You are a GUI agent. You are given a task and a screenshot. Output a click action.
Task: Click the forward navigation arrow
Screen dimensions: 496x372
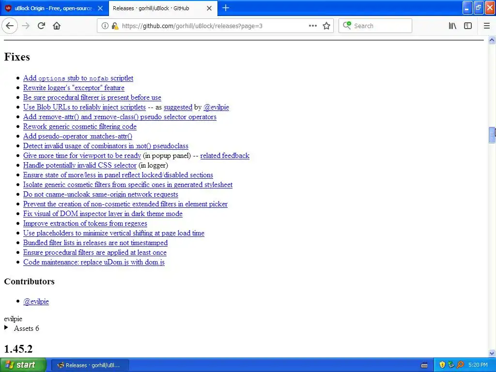click(26, 26)
